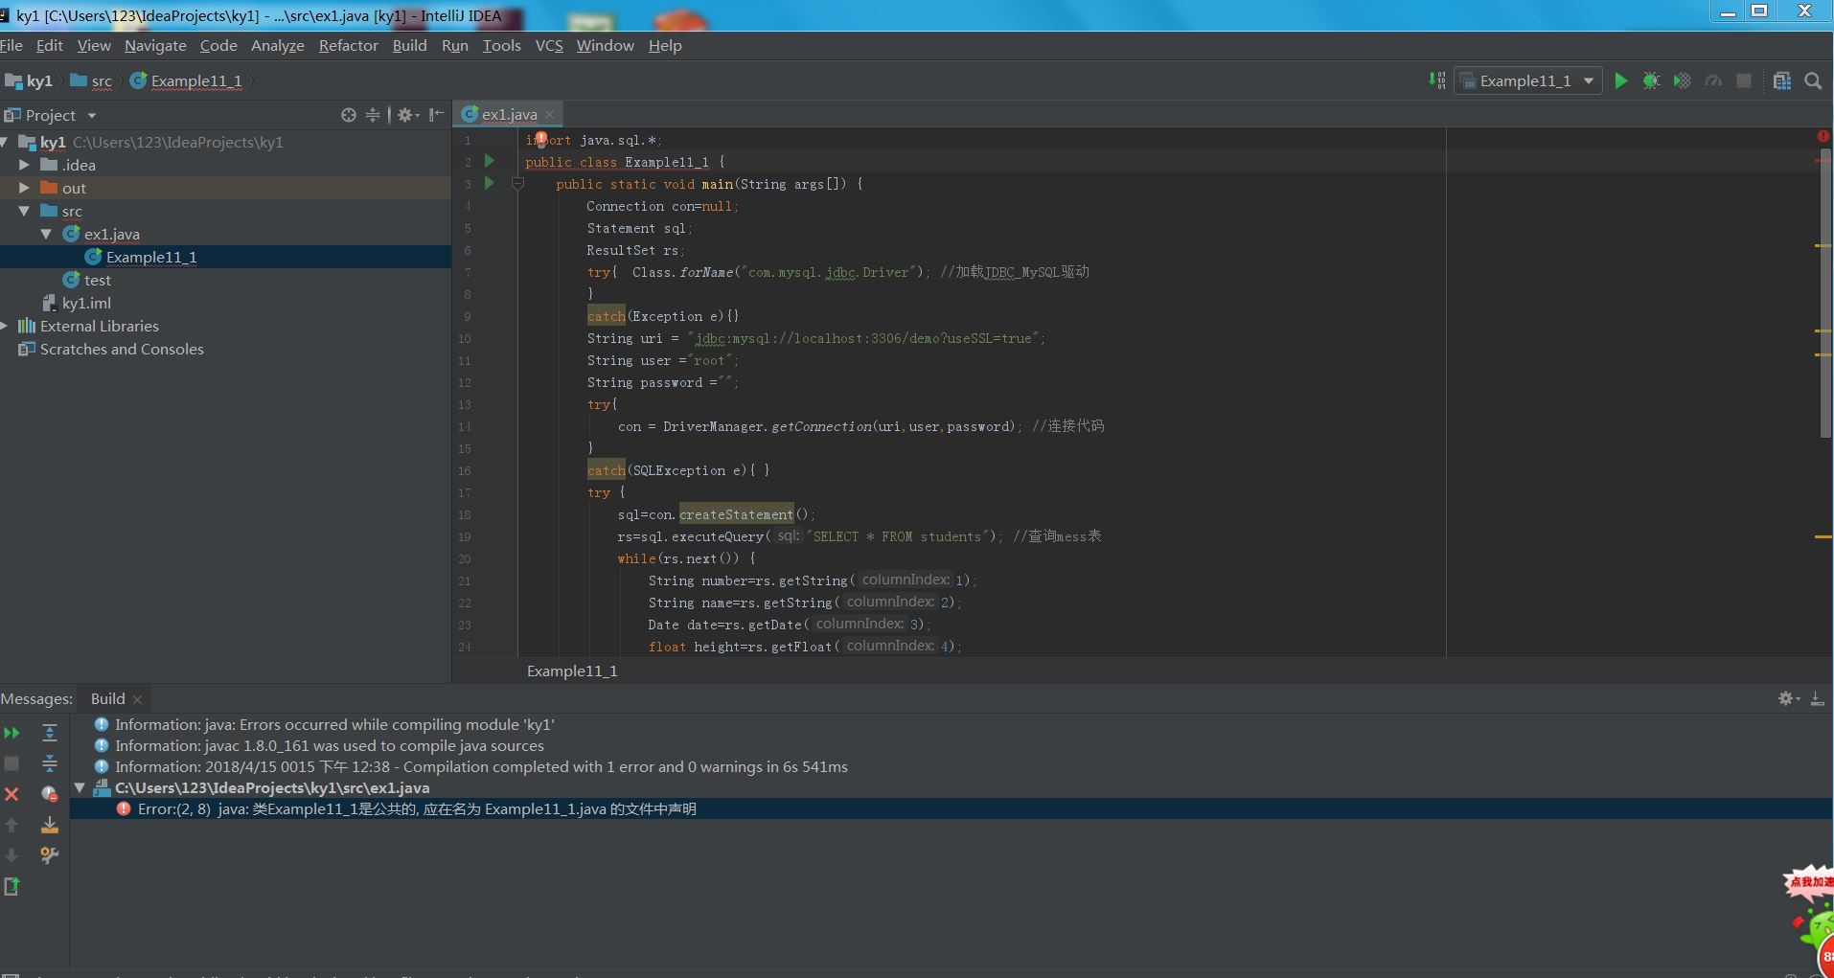Toggle autoscroll to source icon in Messages
The width and height of the screenshot is (1834, 978).
(x=50, y=825)
